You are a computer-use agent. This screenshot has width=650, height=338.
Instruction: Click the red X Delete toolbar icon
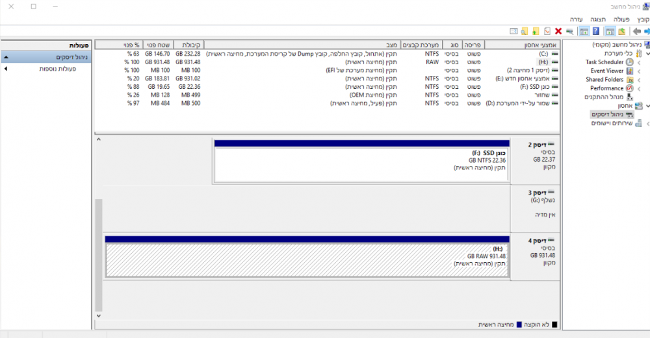[x=558, y=31]
